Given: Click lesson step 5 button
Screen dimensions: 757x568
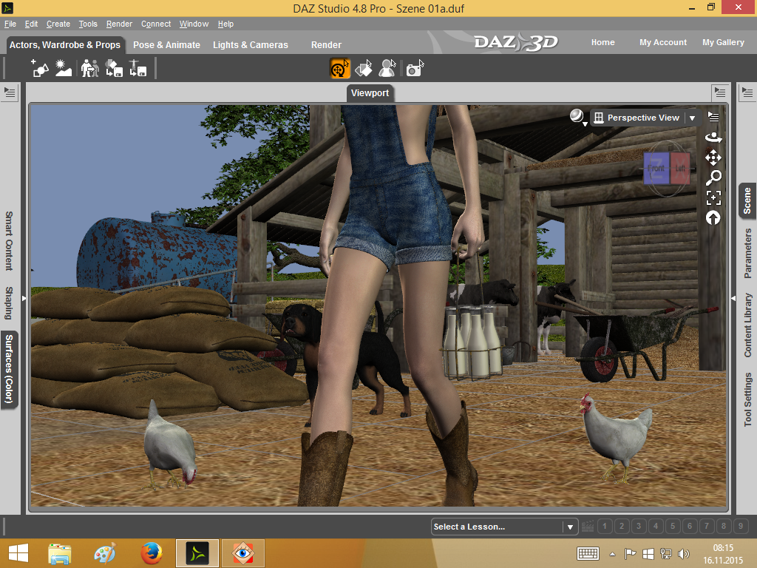Looking at the screenshot, I should tap(673, 526).
